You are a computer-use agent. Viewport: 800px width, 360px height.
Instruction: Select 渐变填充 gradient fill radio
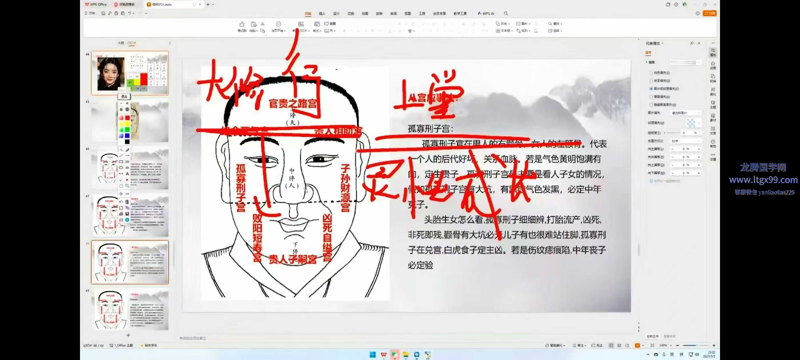point(651,81)
